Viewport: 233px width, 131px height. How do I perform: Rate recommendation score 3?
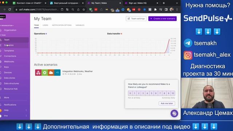point(143,93)
